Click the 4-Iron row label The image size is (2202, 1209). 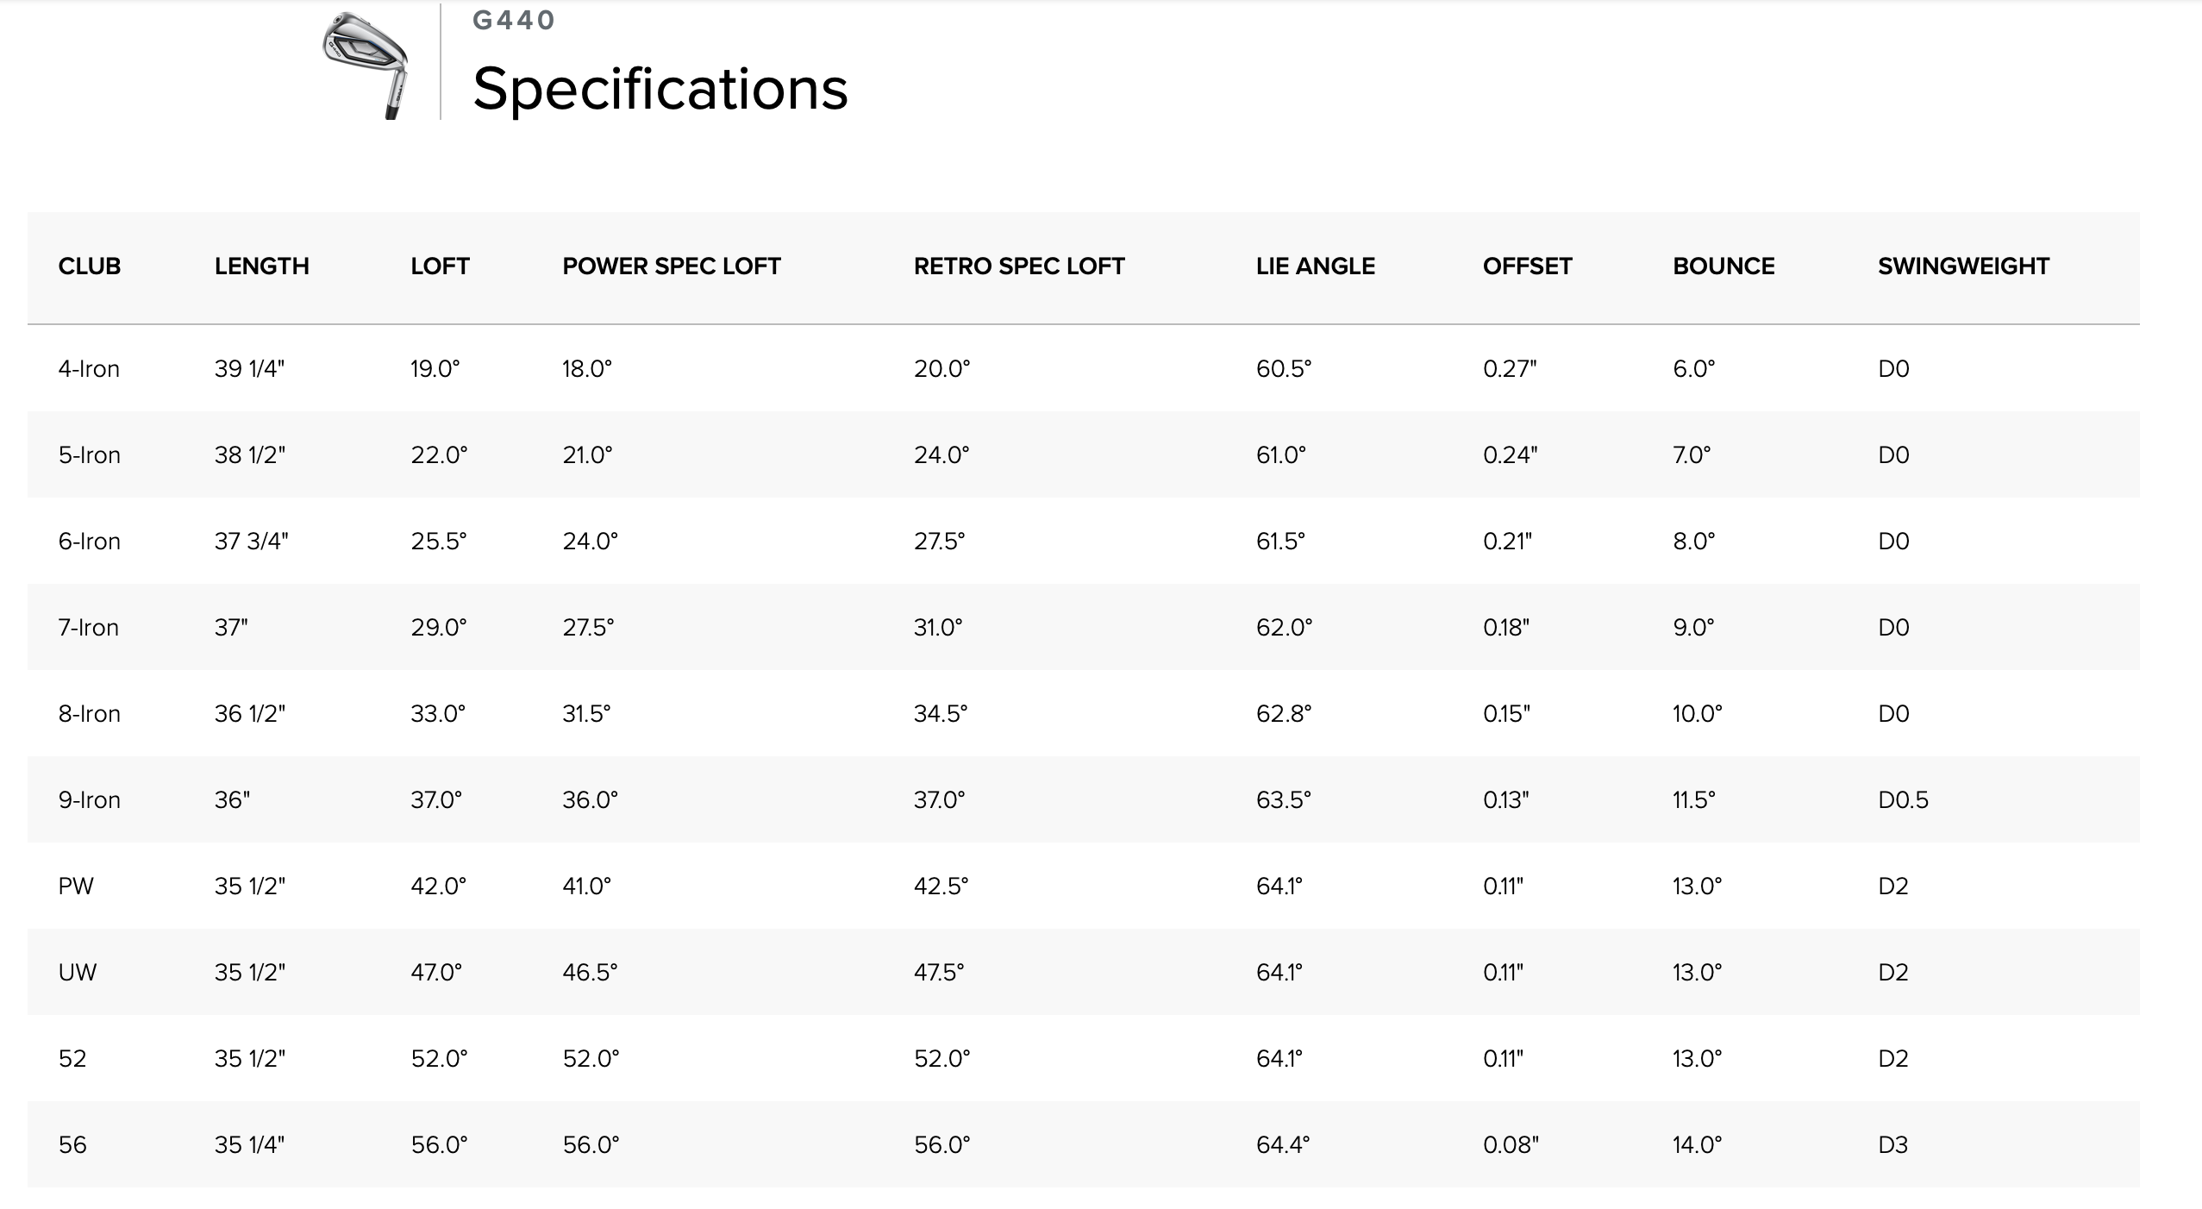(x=89, y=369)
